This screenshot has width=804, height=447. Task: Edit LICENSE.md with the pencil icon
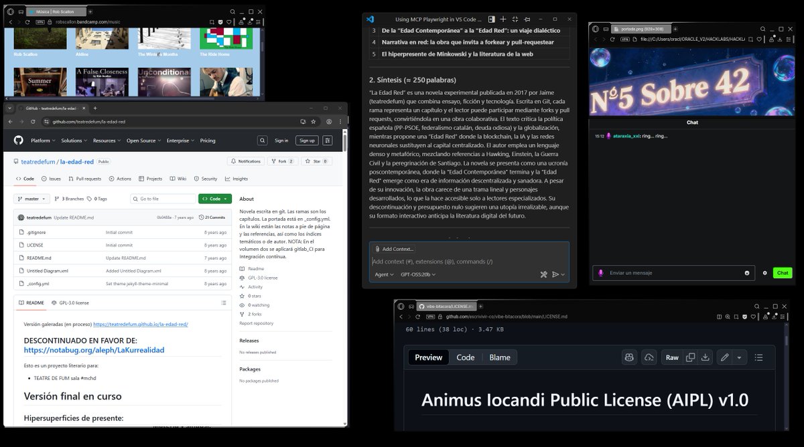coord(724,357)
